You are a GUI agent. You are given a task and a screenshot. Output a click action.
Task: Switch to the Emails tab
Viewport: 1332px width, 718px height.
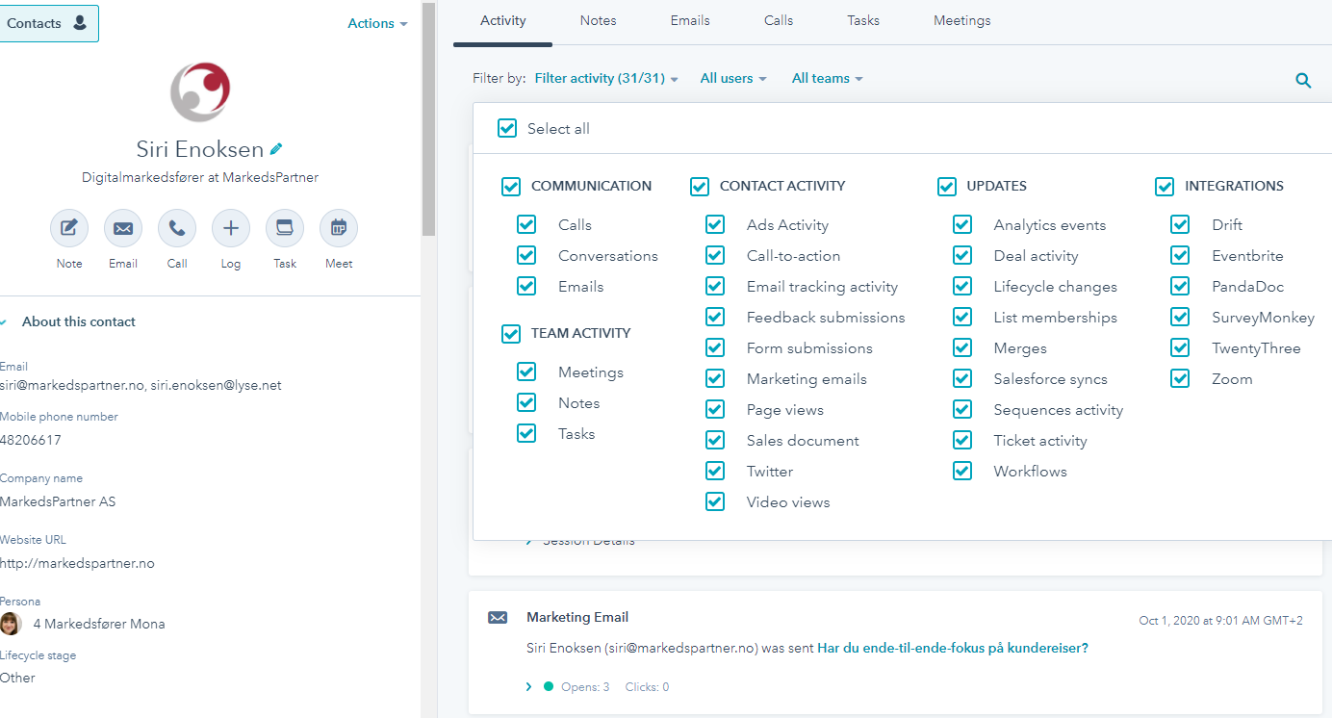[x=690, y=20]
